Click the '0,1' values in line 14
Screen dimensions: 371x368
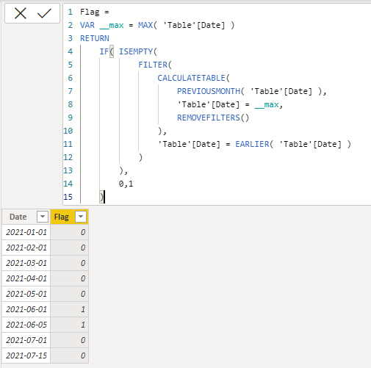tap(126, 184)
